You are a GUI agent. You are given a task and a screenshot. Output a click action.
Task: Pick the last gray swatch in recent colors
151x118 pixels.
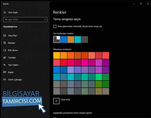(x=85, y=39)
